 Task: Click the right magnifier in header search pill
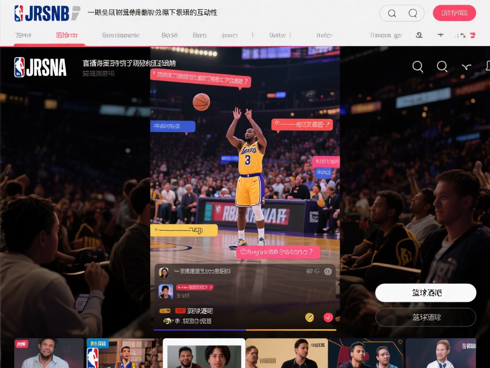coord(412,13)
